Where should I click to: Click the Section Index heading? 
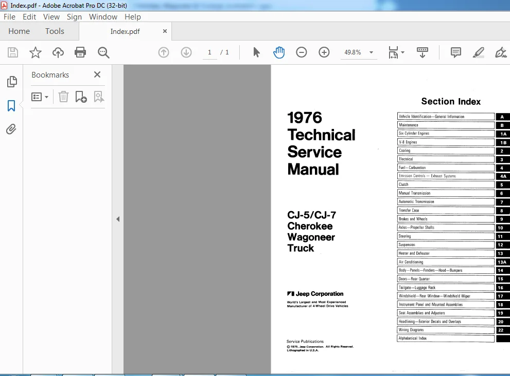[451, 102]
